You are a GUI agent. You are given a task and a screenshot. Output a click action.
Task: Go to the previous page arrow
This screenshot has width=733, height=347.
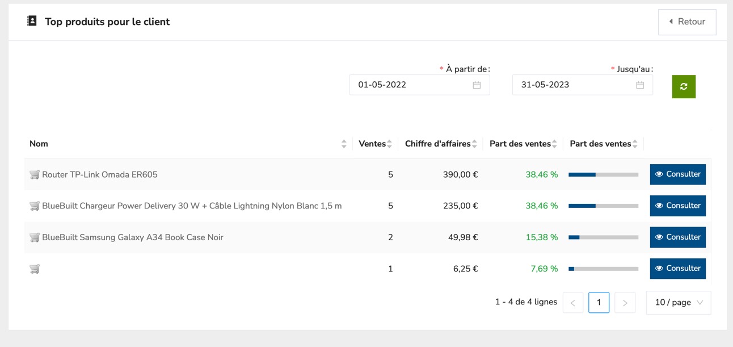click(573, 303)
